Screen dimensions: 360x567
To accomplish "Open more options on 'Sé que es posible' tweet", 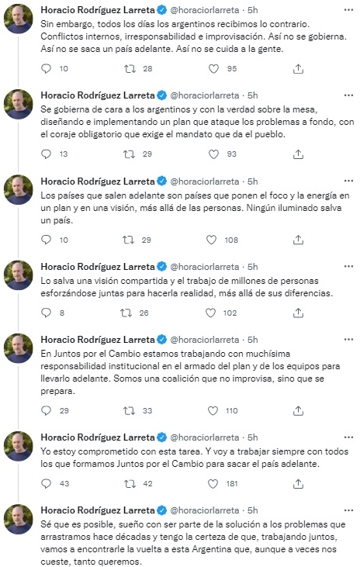I will click(348, 510).
